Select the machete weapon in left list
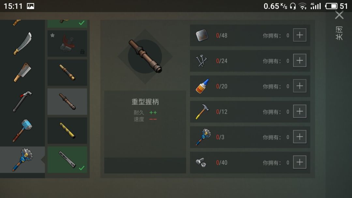The image size is (352, 198). click(x=23, y=44)
